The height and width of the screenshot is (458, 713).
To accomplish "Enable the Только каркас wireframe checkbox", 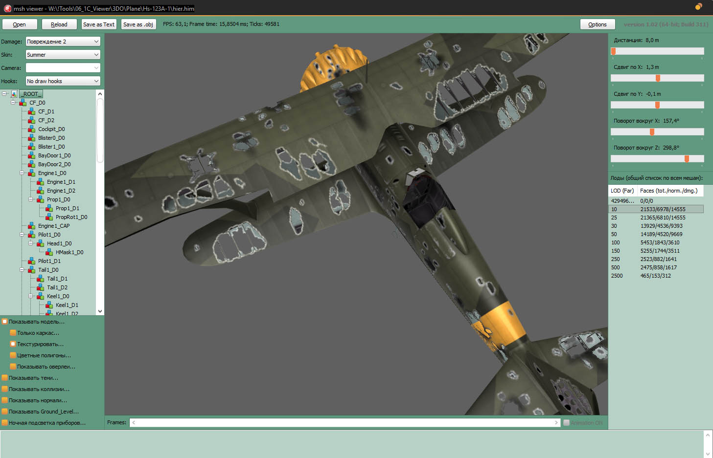I will pyautogui.click(x=13, y=333).
